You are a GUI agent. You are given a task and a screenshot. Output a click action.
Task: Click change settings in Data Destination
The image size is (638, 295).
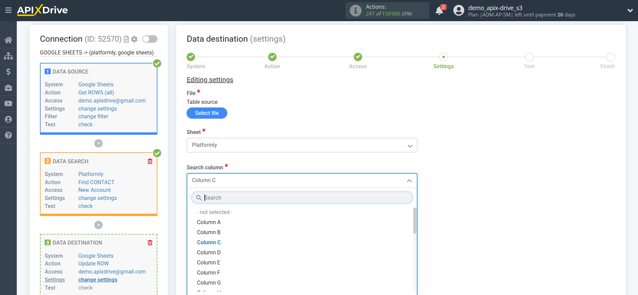(x=98, y=280)
